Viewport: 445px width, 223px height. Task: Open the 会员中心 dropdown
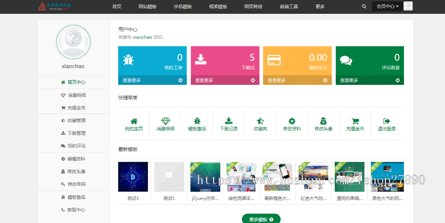[387, 6]
